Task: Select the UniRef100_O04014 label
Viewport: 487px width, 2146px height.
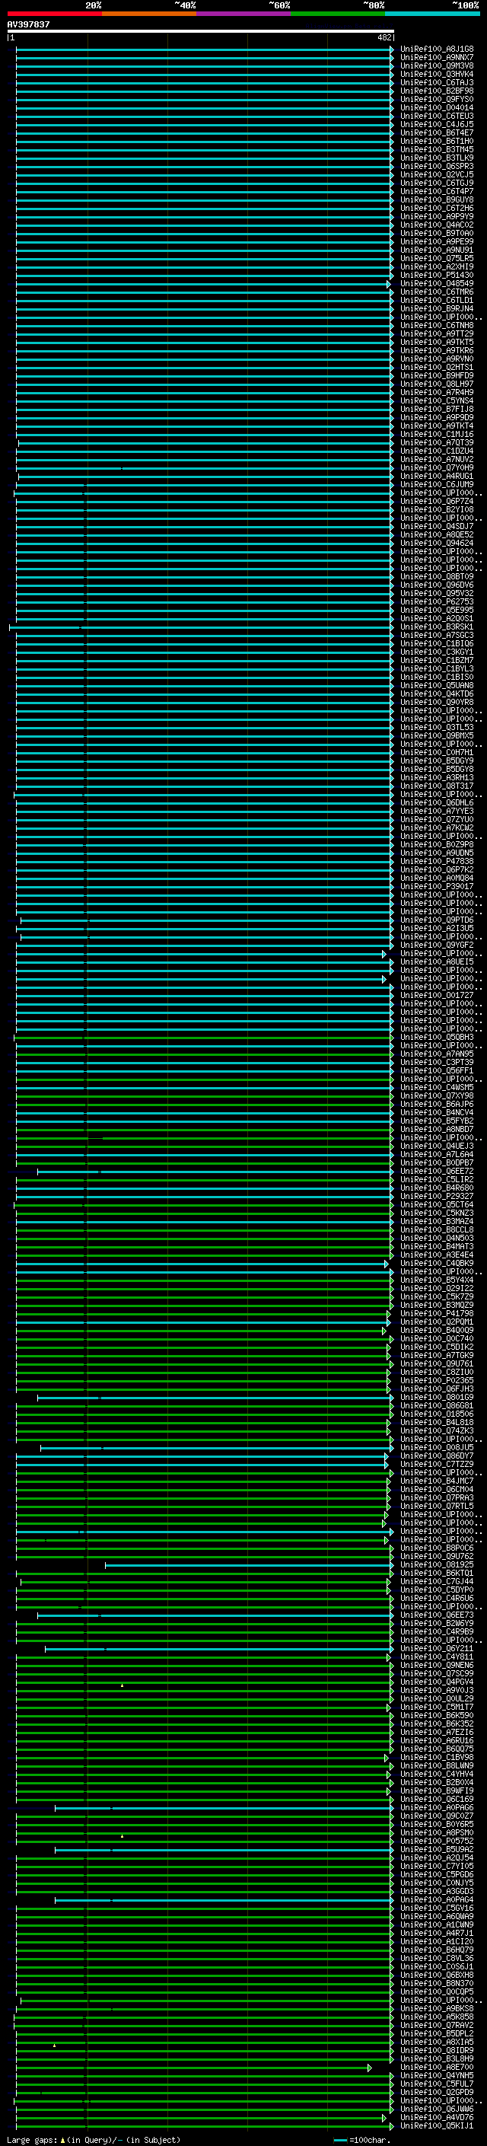Action: (x=437, y=107)
